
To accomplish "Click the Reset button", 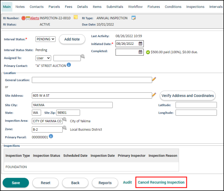I will click(x=45, y=183).
